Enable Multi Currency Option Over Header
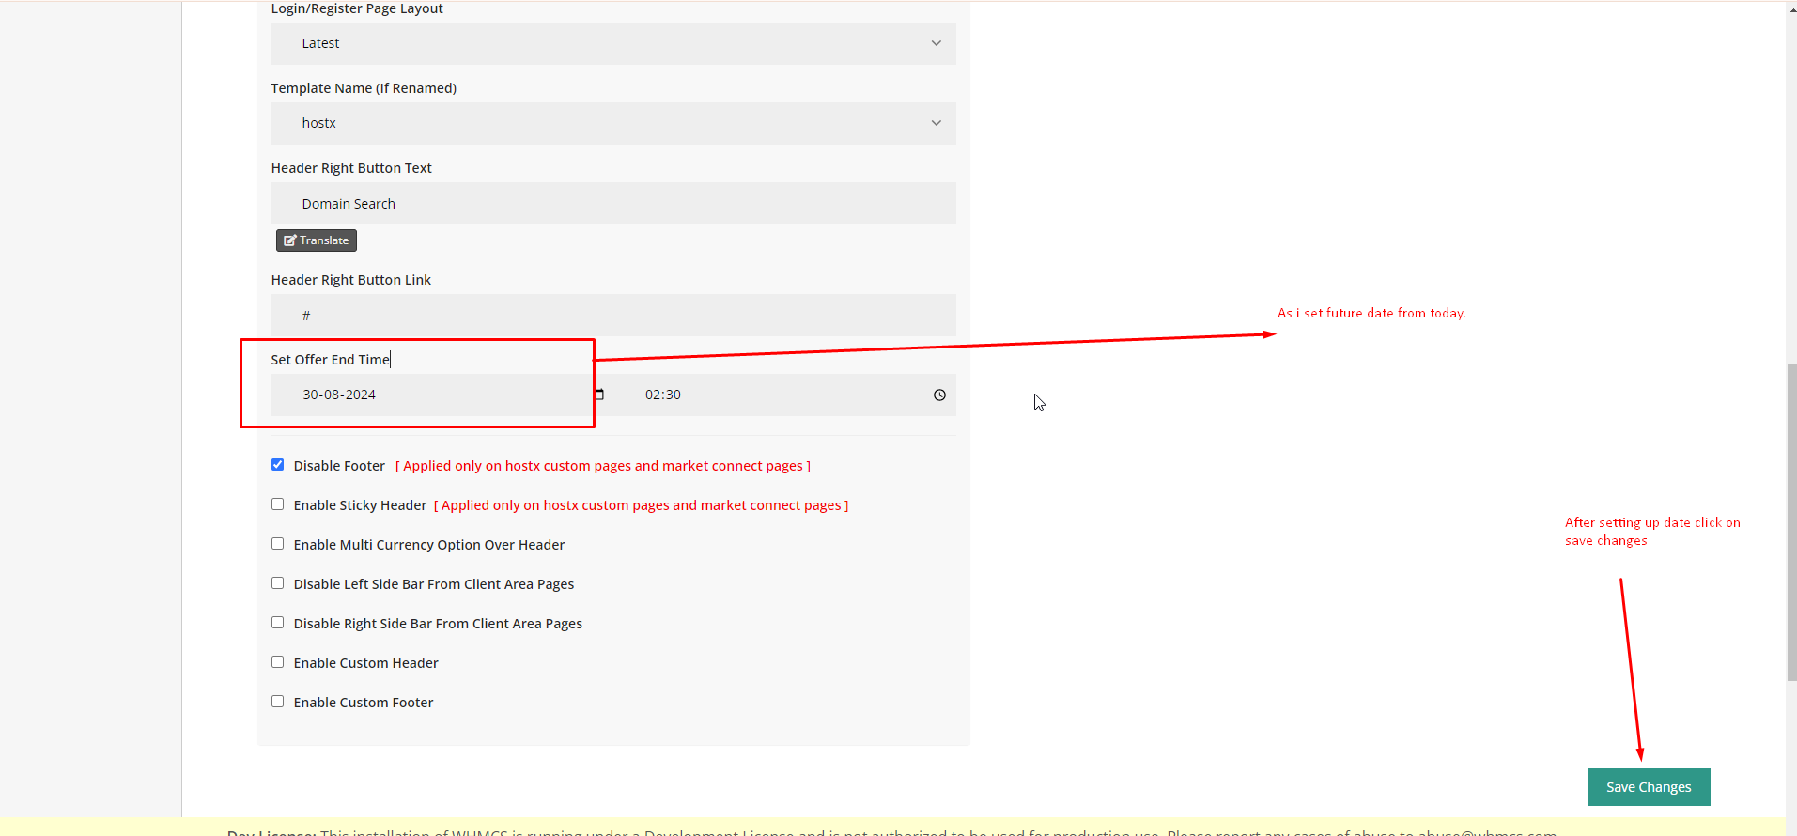The image size is (1797, 836). tap(278, 544)
